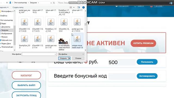Click the file name ichun-util-1.7.10 (1)
The width and height of the screenshot is (174, 98).
click(38, 11)
